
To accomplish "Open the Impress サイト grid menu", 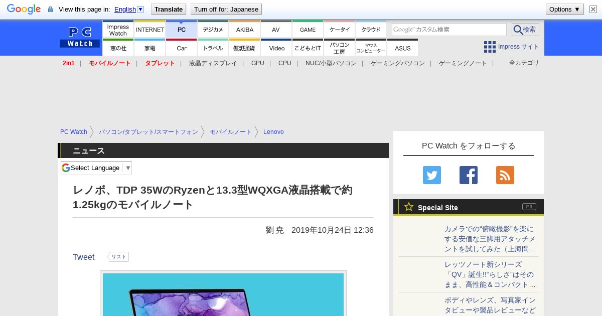I will (511, 47).
